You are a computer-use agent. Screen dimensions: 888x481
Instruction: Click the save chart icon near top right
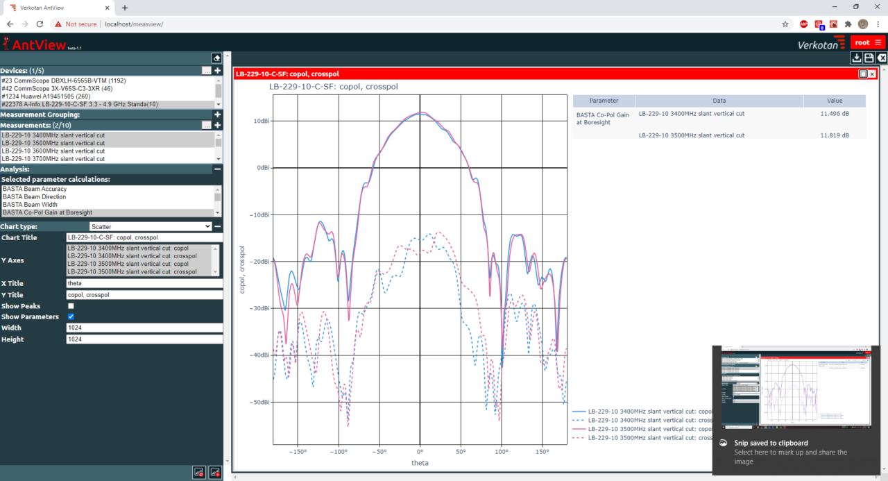(869, 58)
